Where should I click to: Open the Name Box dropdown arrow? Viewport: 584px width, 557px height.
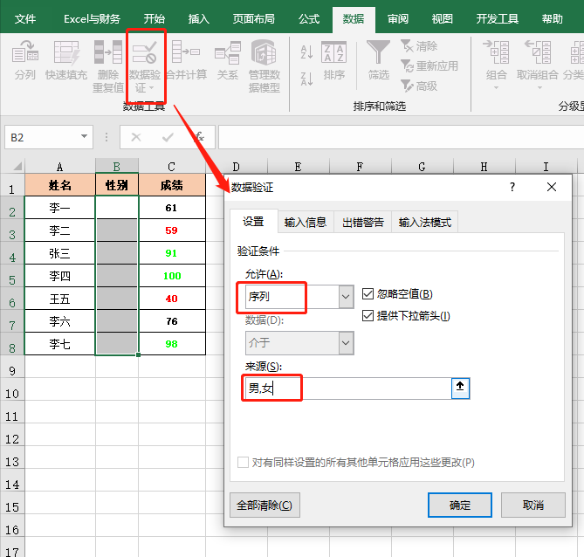85,137
